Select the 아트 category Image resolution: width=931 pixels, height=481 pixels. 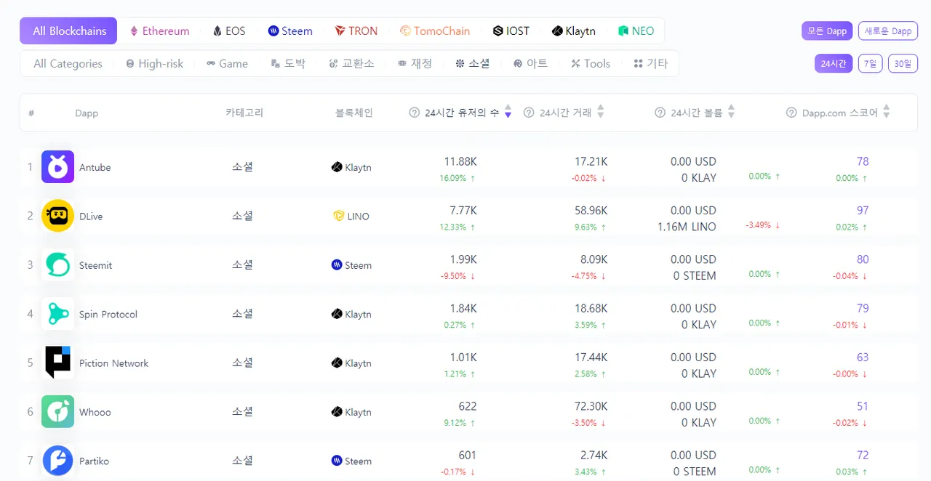[530, 63]
